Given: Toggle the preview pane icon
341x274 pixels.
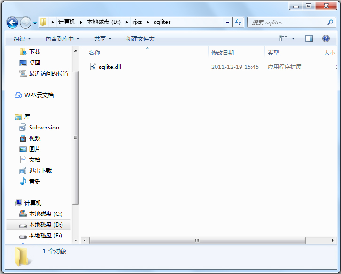Looking at the screenshot, I should (x=309, y=38).
